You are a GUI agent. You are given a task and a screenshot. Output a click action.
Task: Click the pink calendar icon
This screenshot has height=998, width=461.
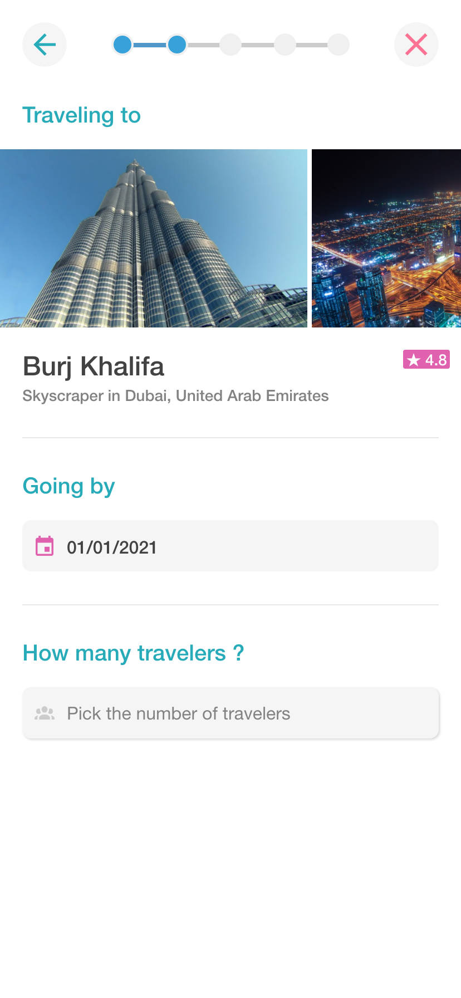click(x=45, y=546)
